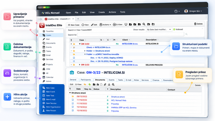
Task: Click the orange folder icon in documents toolbar
Action: (85, 85)
